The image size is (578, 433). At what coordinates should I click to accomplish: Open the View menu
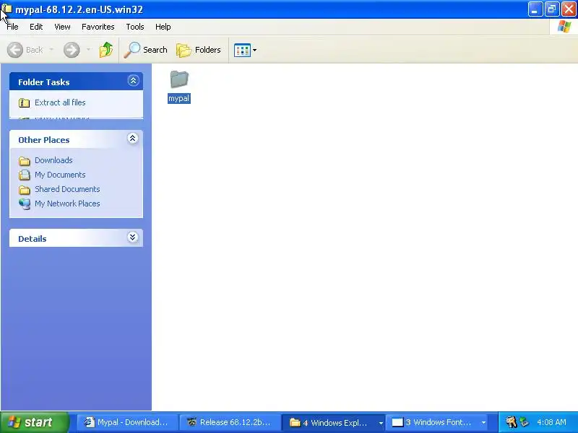(x=62, y=27)
